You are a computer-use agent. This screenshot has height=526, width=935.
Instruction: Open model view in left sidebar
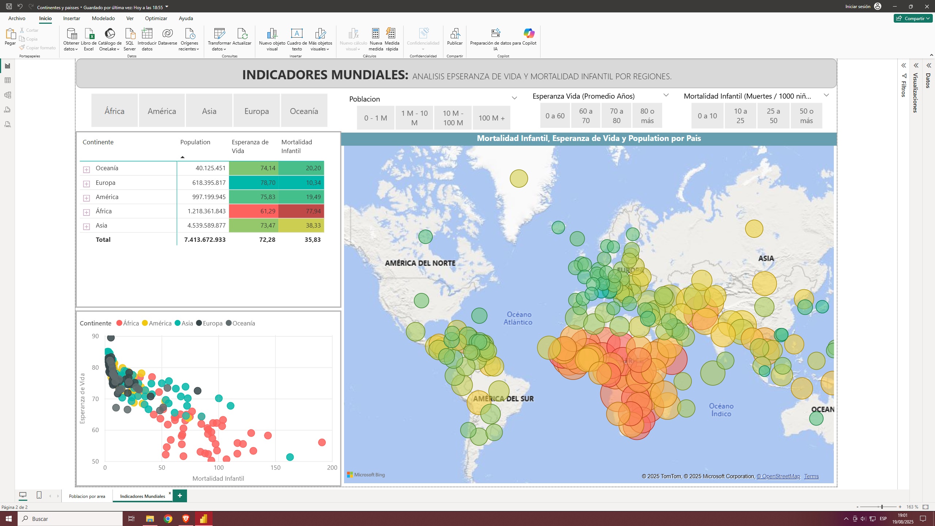[7, 95]
